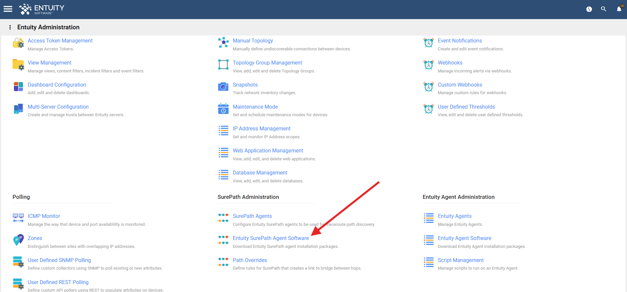
Task: Open the Entuity Administration three-dot menu
Action: (x=10, y=27)
